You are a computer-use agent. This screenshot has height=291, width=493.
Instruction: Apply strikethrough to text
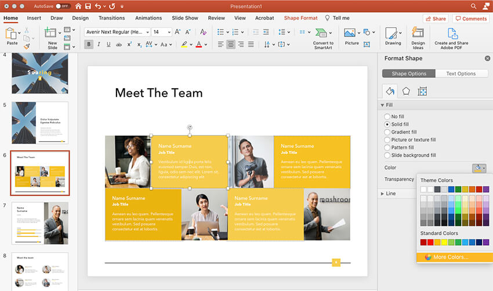[119, 44]
